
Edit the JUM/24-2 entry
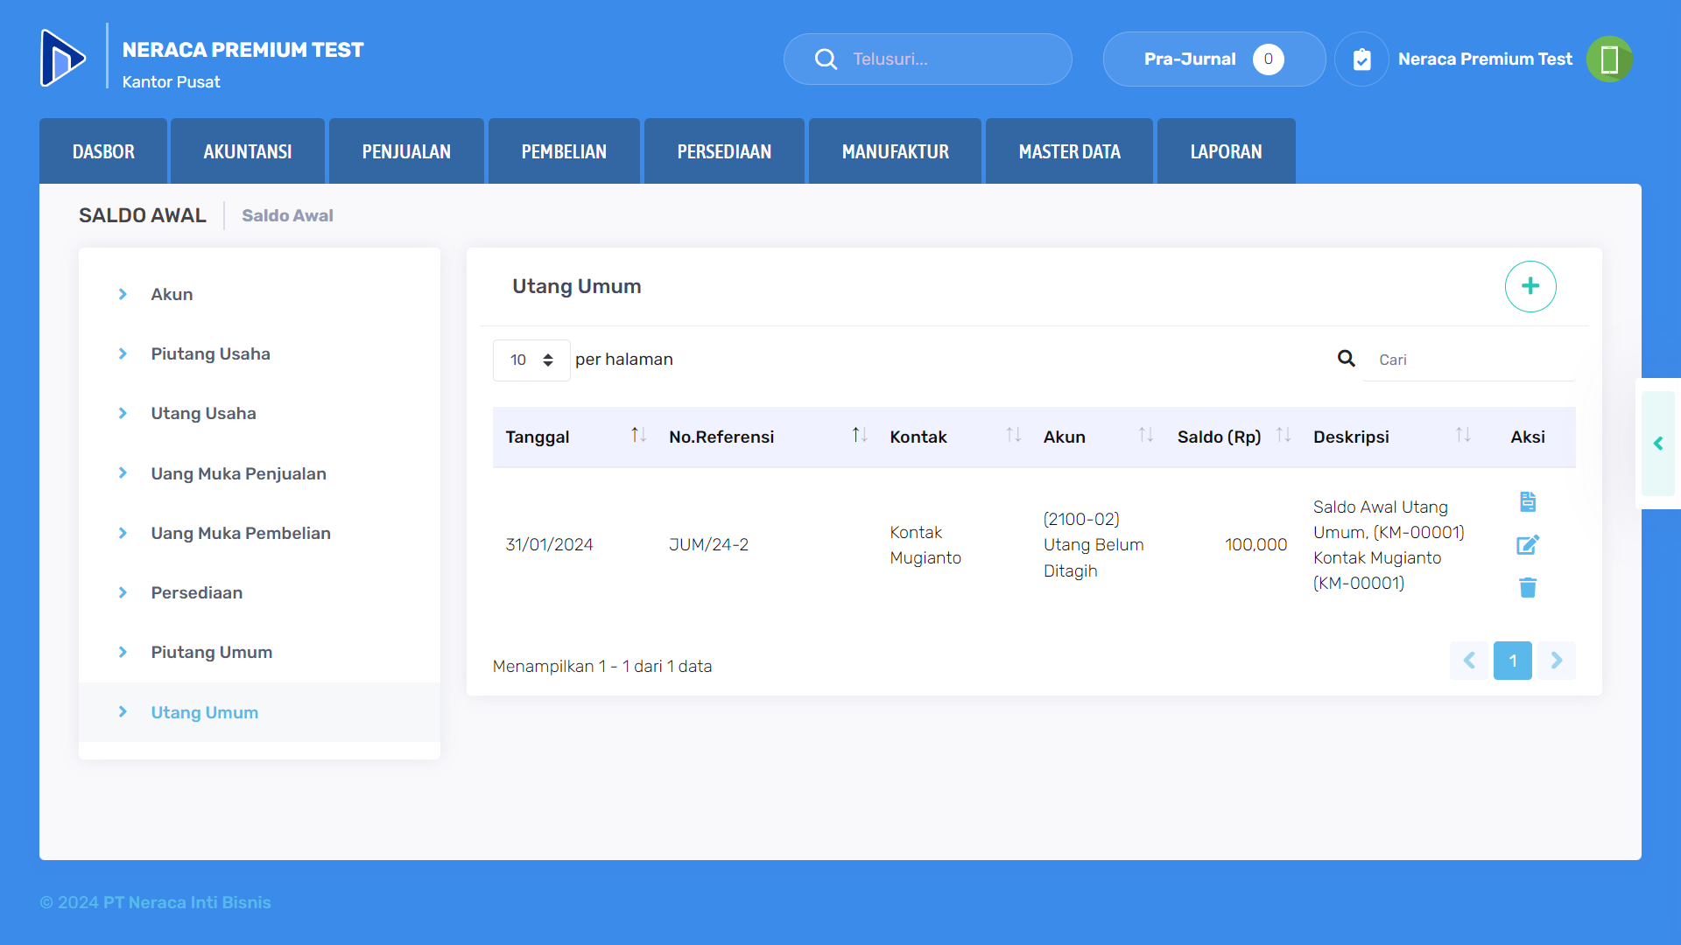coord(1528,544)
